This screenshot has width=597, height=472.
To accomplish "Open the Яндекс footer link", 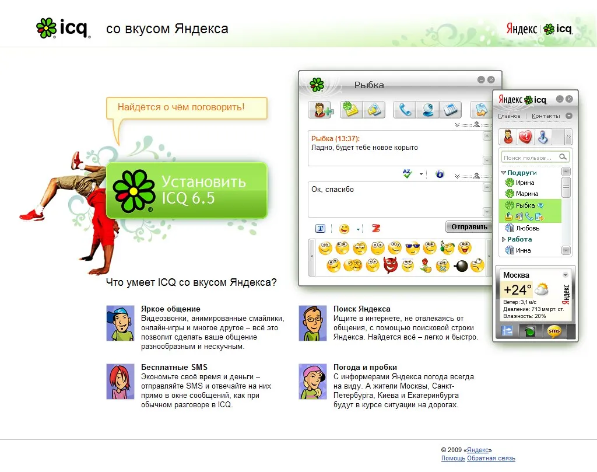I will coord(477,450).
